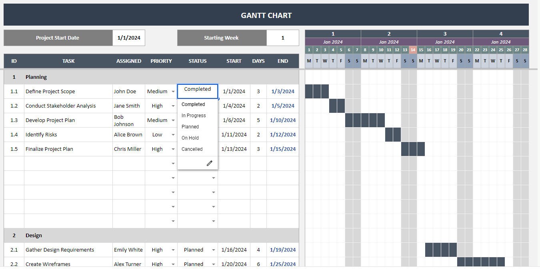This screenshot has height=270, width=540.
Task: Select the Design section row
Action: point(151,236)
